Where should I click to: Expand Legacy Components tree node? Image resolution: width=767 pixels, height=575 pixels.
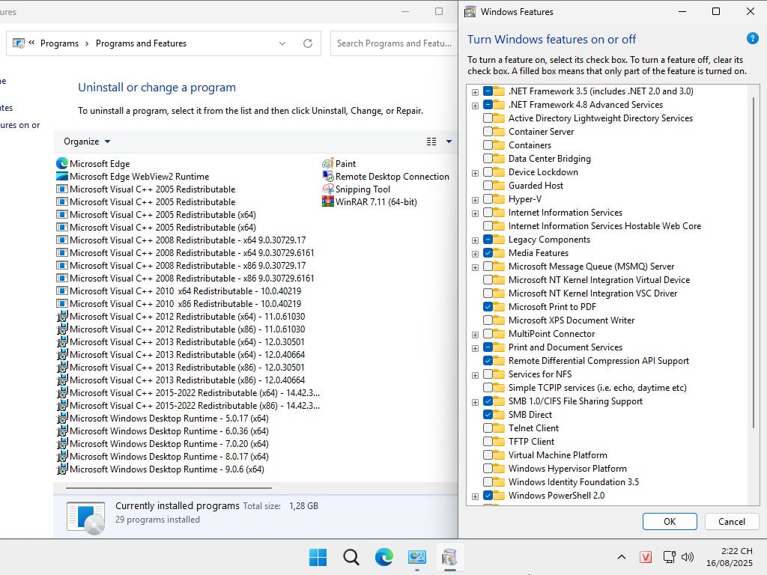(x=475, y=240)
